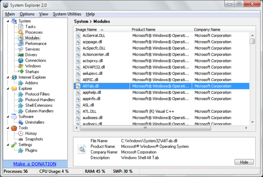263x177 pixels.
Task: Click the horizontal scrollbar thumb of the module list
Action: point(145,128)
